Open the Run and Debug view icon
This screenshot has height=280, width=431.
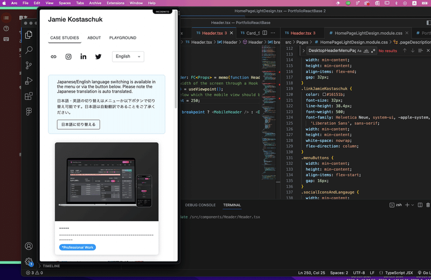(29, 81)
